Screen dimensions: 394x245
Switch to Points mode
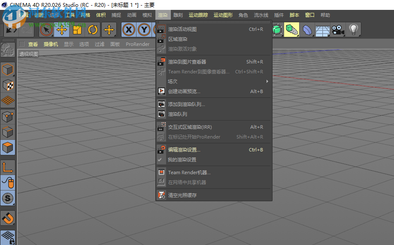tap(8, 117)
